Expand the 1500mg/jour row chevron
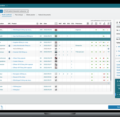The image size is (120, 117). (12, 87)
